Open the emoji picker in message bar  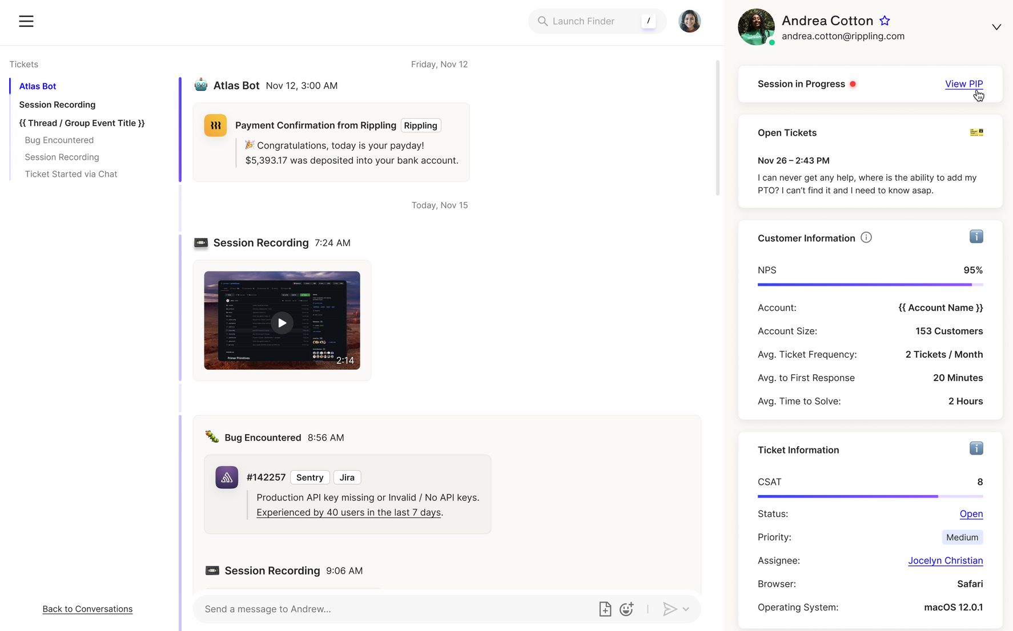point(626,609)
